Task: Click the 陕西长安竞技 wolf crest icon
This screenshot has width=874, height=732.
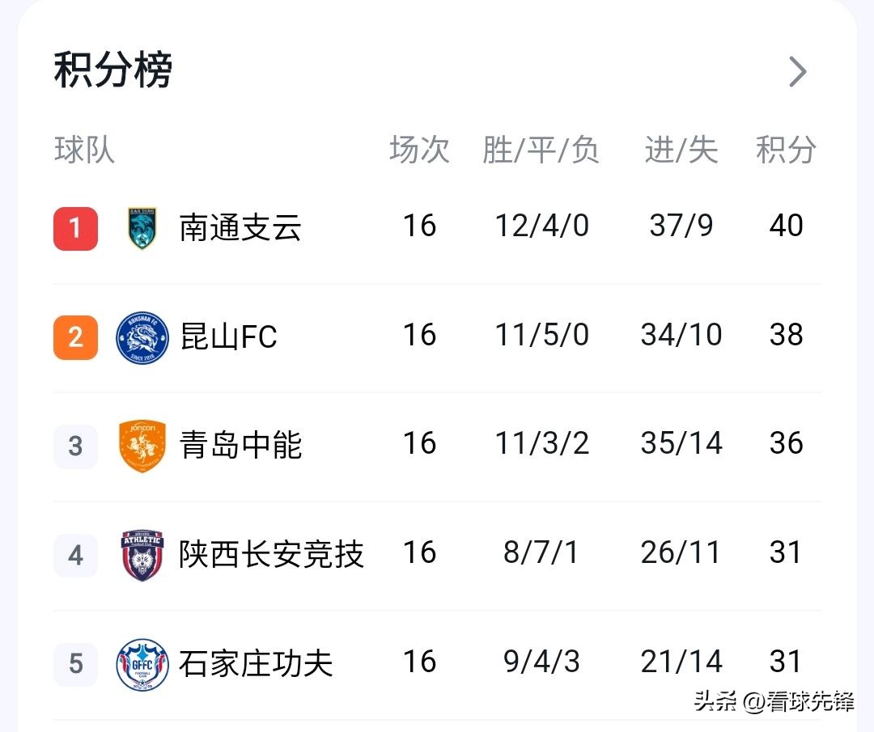Action: 142,554
